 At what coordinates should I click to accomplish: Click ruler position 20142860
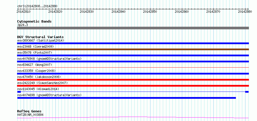[x=182, y=12]
